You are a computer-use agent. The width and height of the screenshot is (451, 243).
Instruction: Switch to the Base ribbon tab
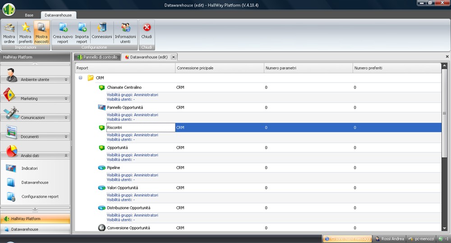click(x=29, y=15)
